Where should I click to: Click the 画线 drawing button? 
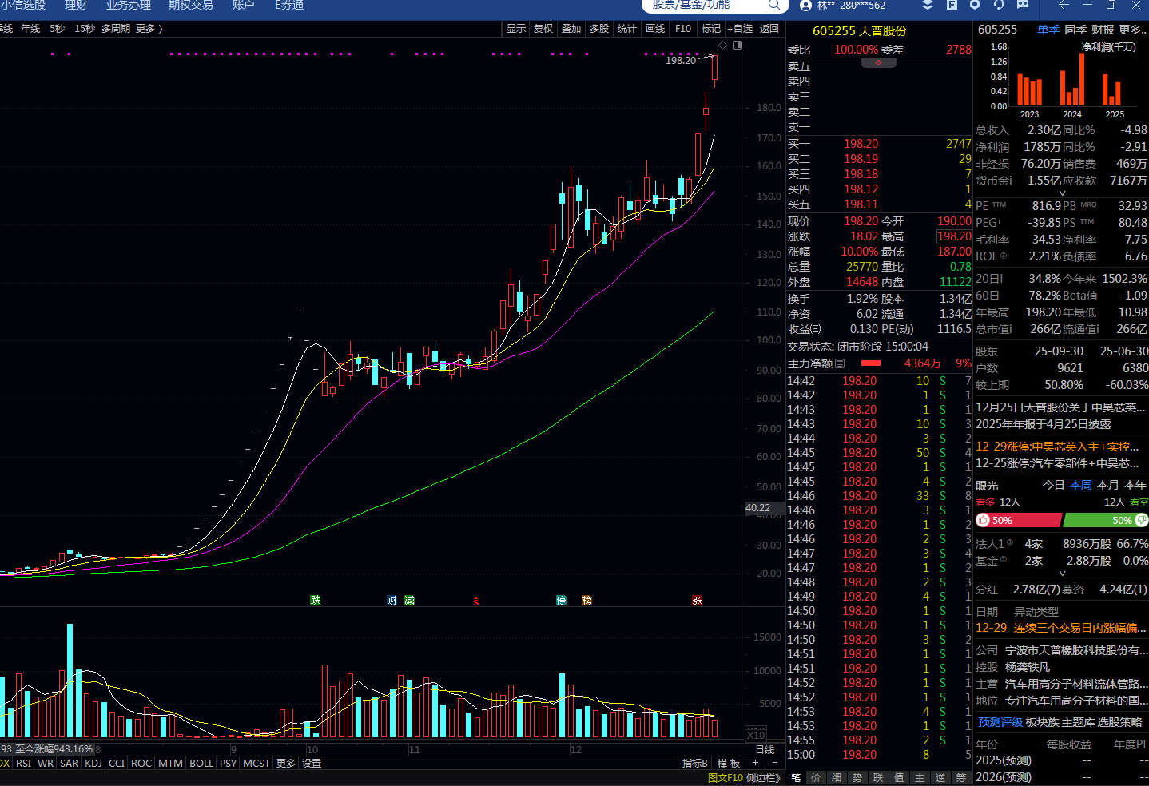(x=655, y=28)
